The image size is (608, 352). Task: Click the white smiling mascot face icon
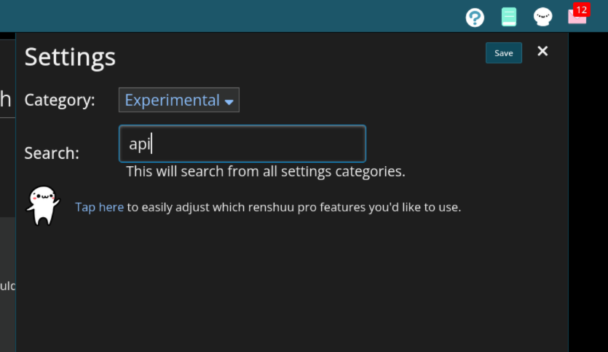(542, 17)
